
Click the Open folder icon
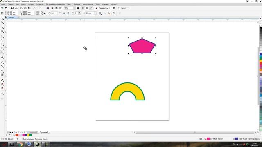coord(6,8)
